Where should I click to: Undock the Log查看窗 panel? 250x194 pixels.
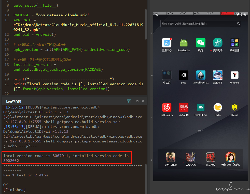tap(137, 101)
